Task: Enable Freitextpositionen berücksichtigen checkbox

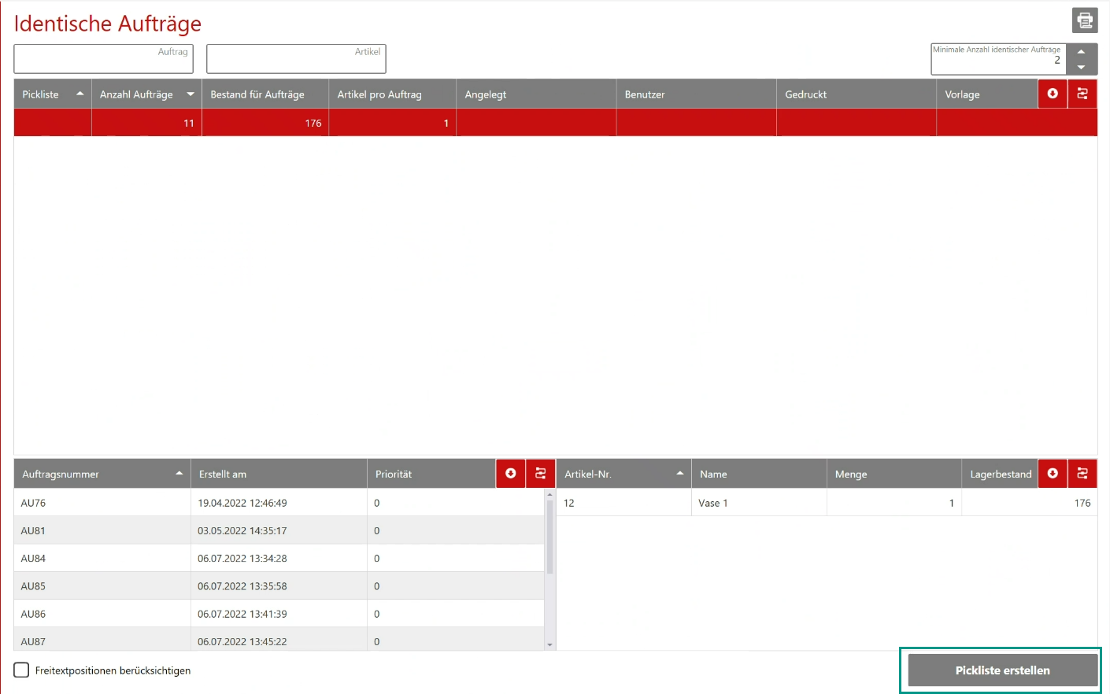Action: pos(22,670)
